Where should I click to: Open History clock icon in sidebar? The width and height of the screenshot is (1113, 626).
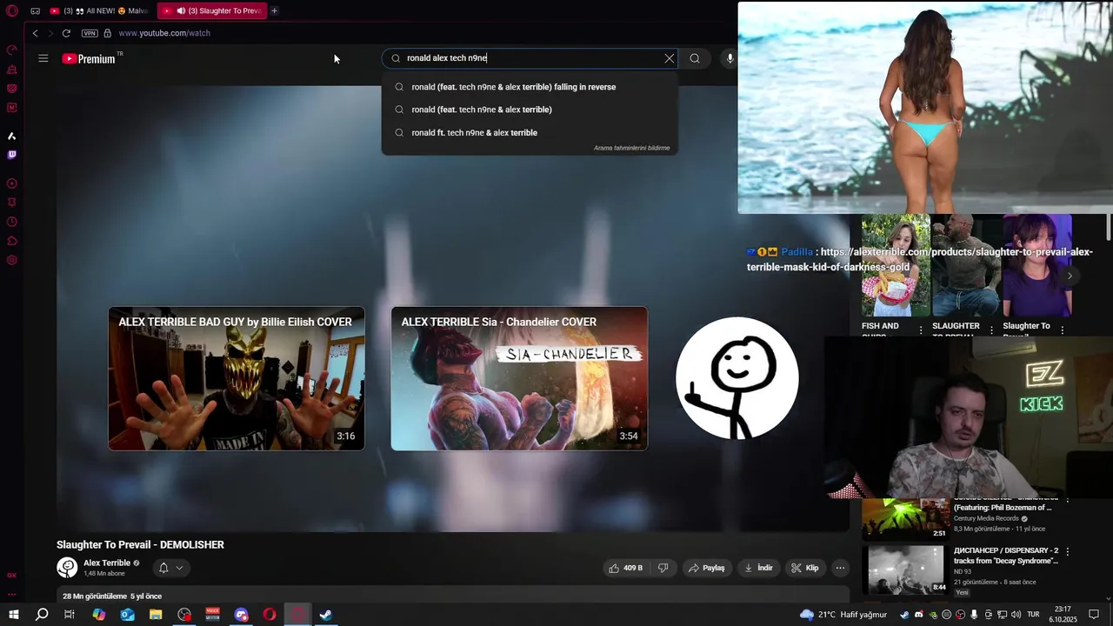[12, 222]
